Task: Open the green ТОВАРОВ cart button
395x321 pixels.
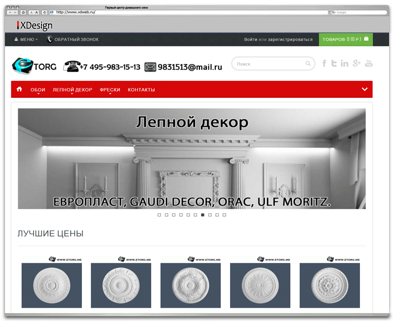Action: point(346,40)
